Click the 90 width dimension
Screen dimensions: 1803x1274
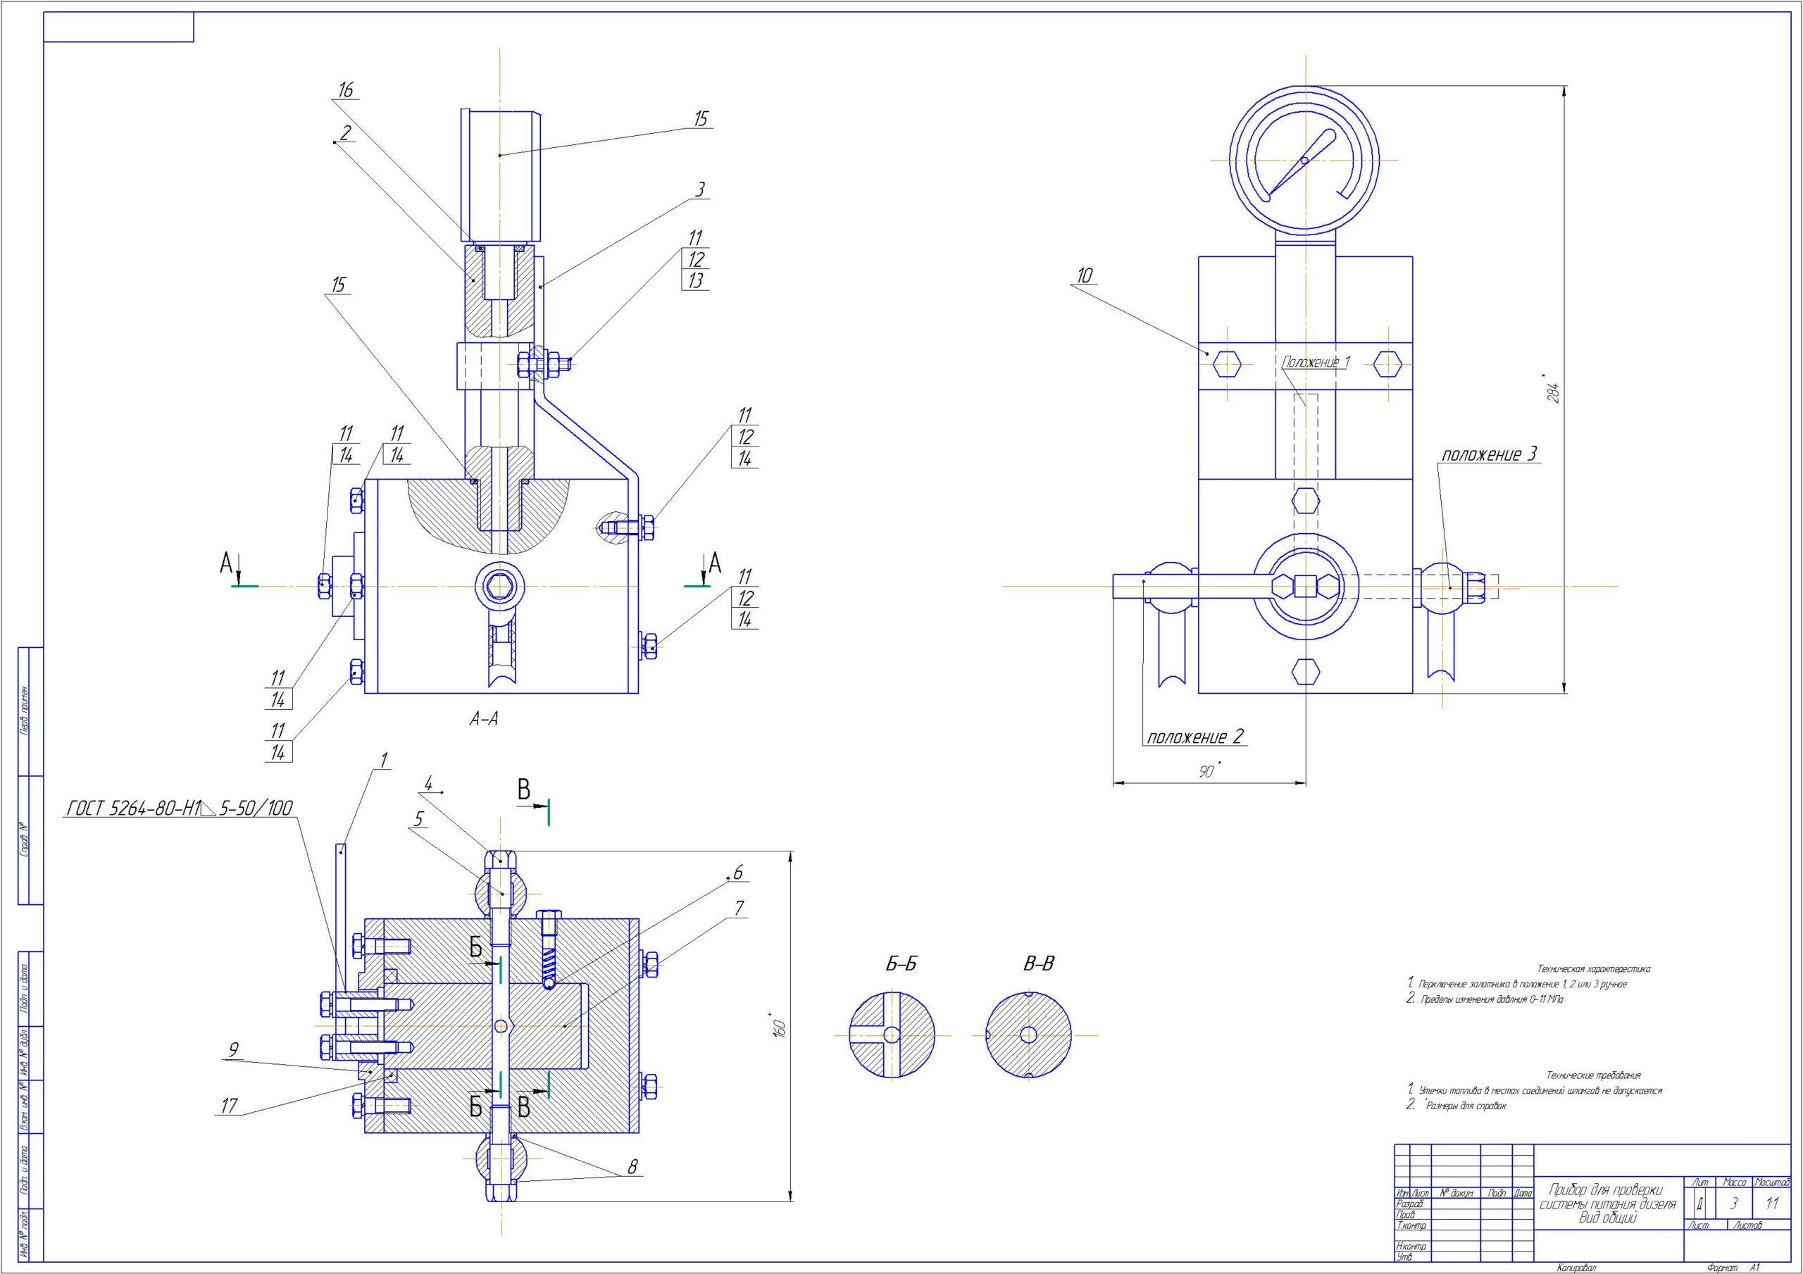point(1208,771)
